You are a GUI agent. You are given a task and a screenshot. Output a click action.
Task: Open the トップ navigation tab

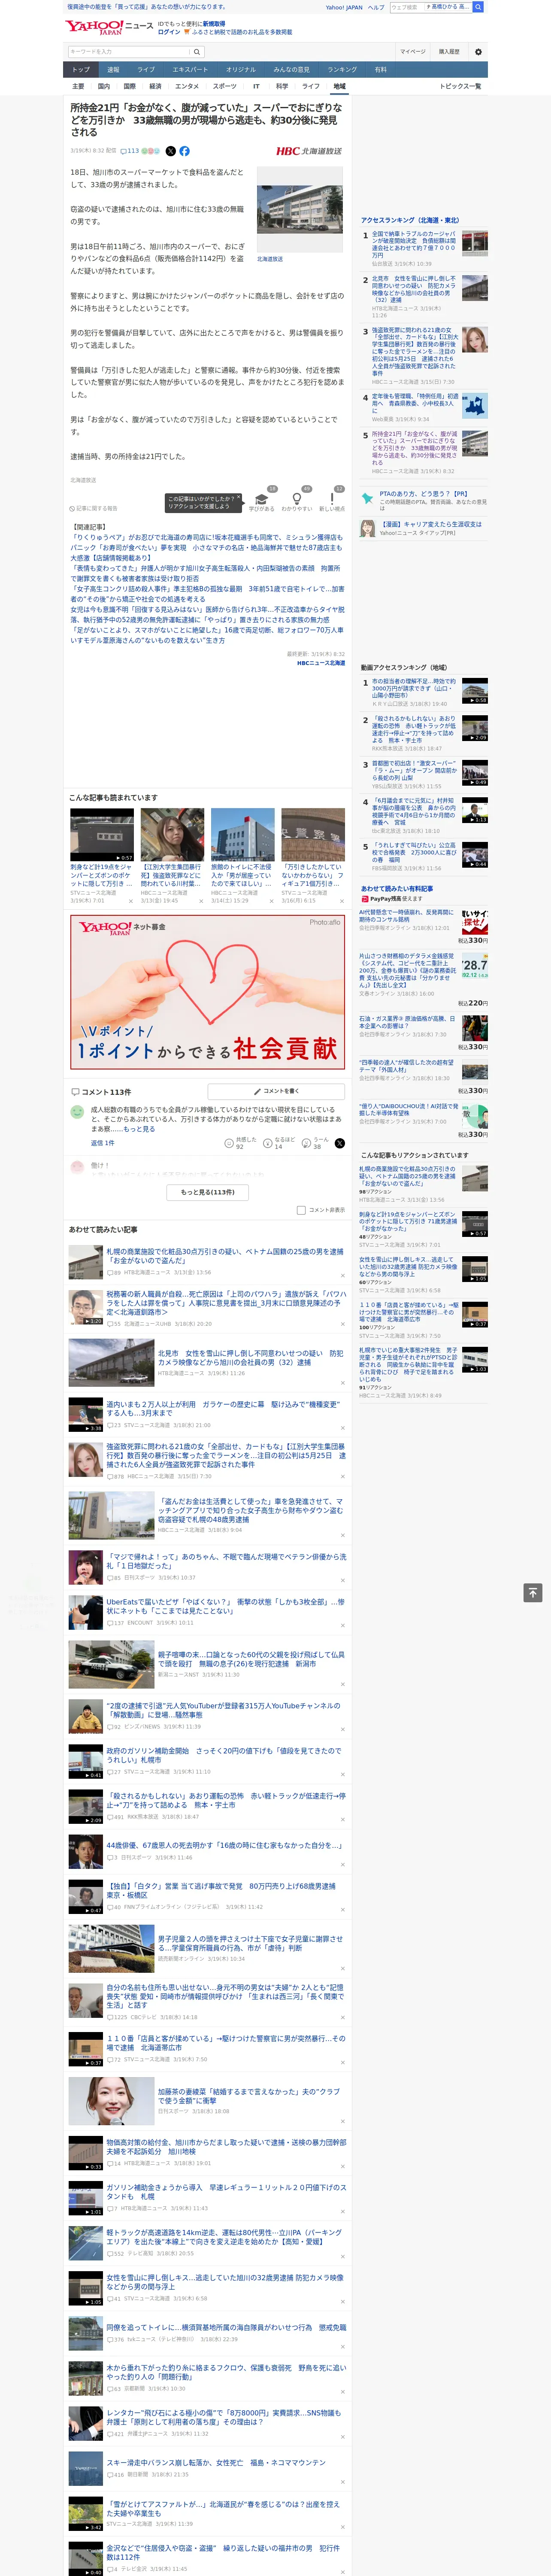pos(81,69)
